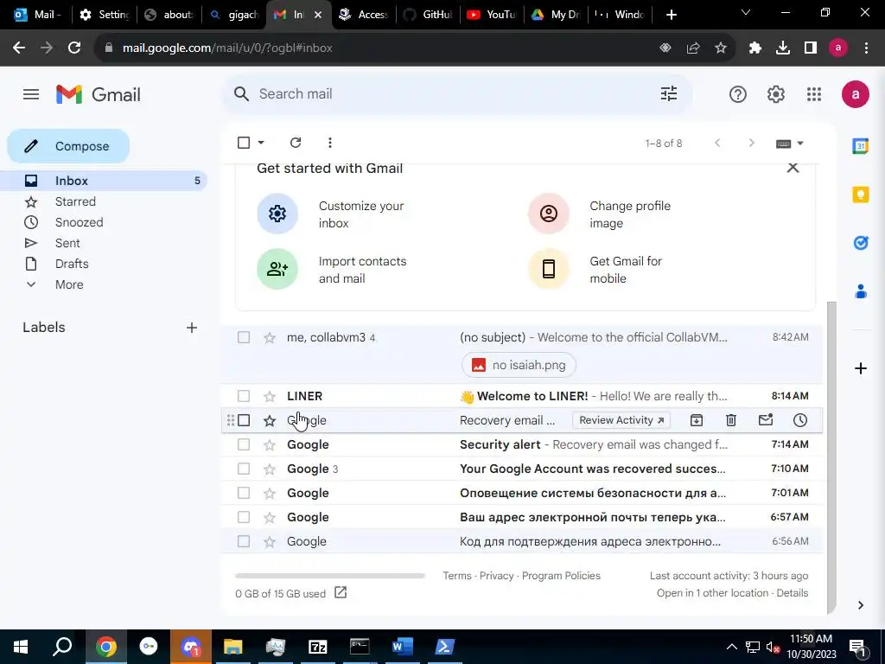The image size is (885, 664).
Task: Open Google Tasks side panel icon
Action: coord(860,243)
